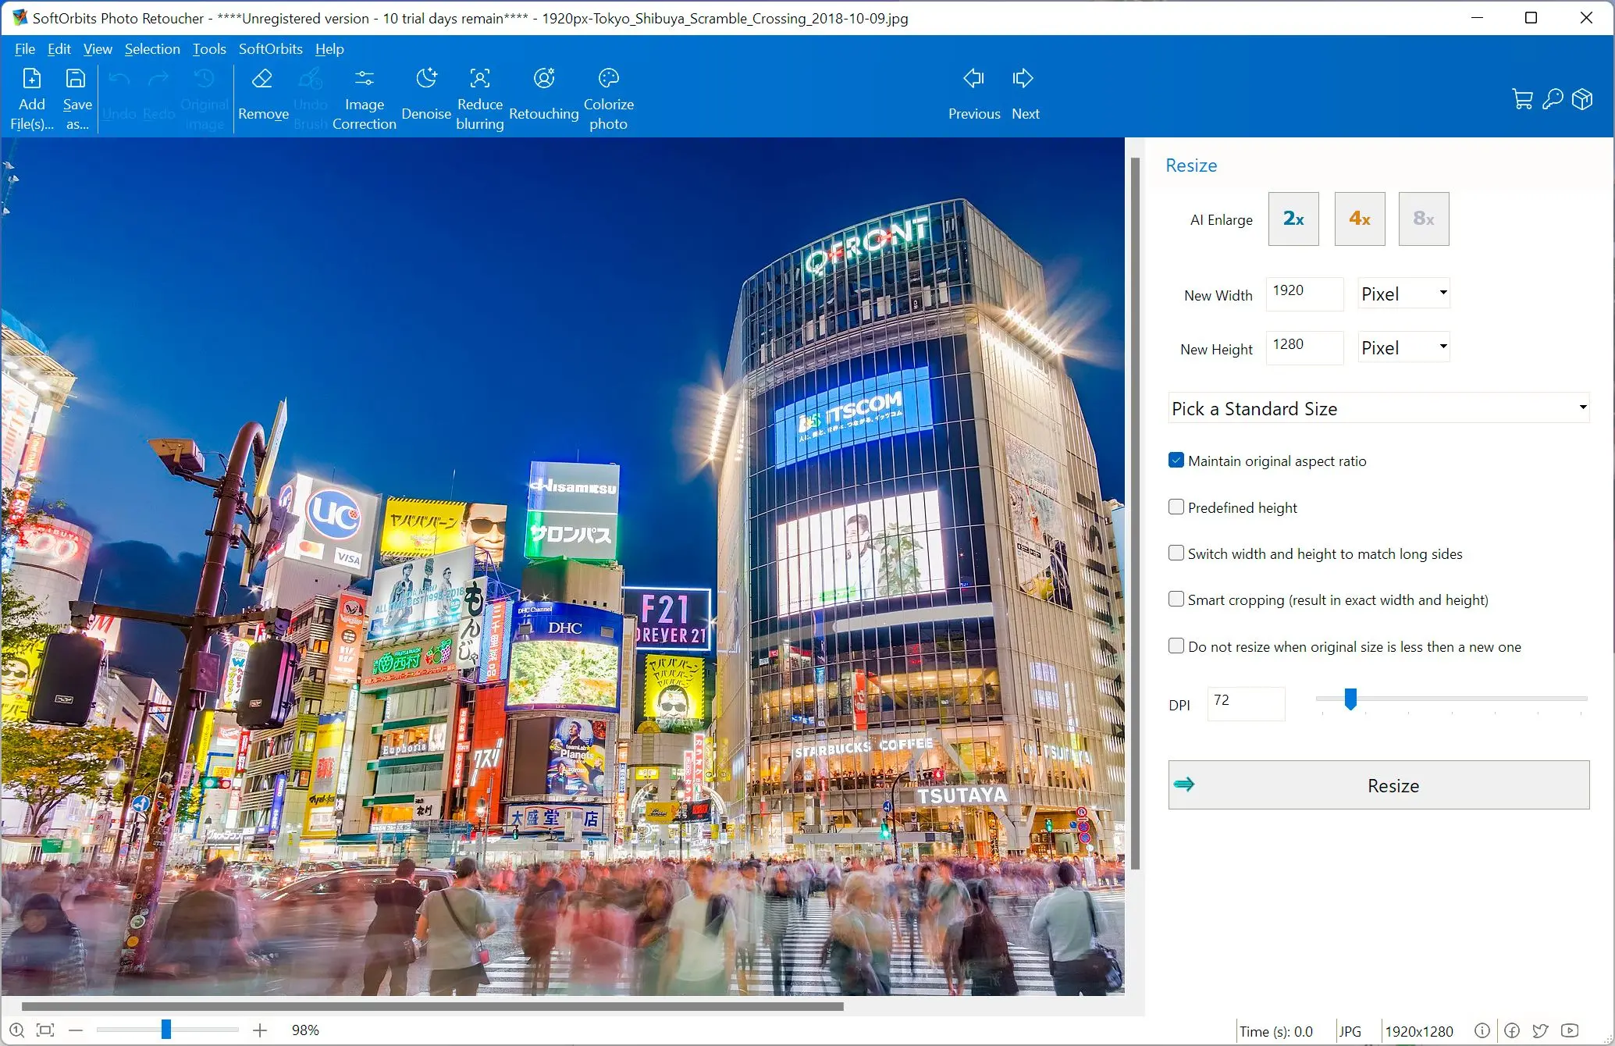Click Add Files button
The width and height of the screenshot is (1615, 1046).
tap(30, 99)
